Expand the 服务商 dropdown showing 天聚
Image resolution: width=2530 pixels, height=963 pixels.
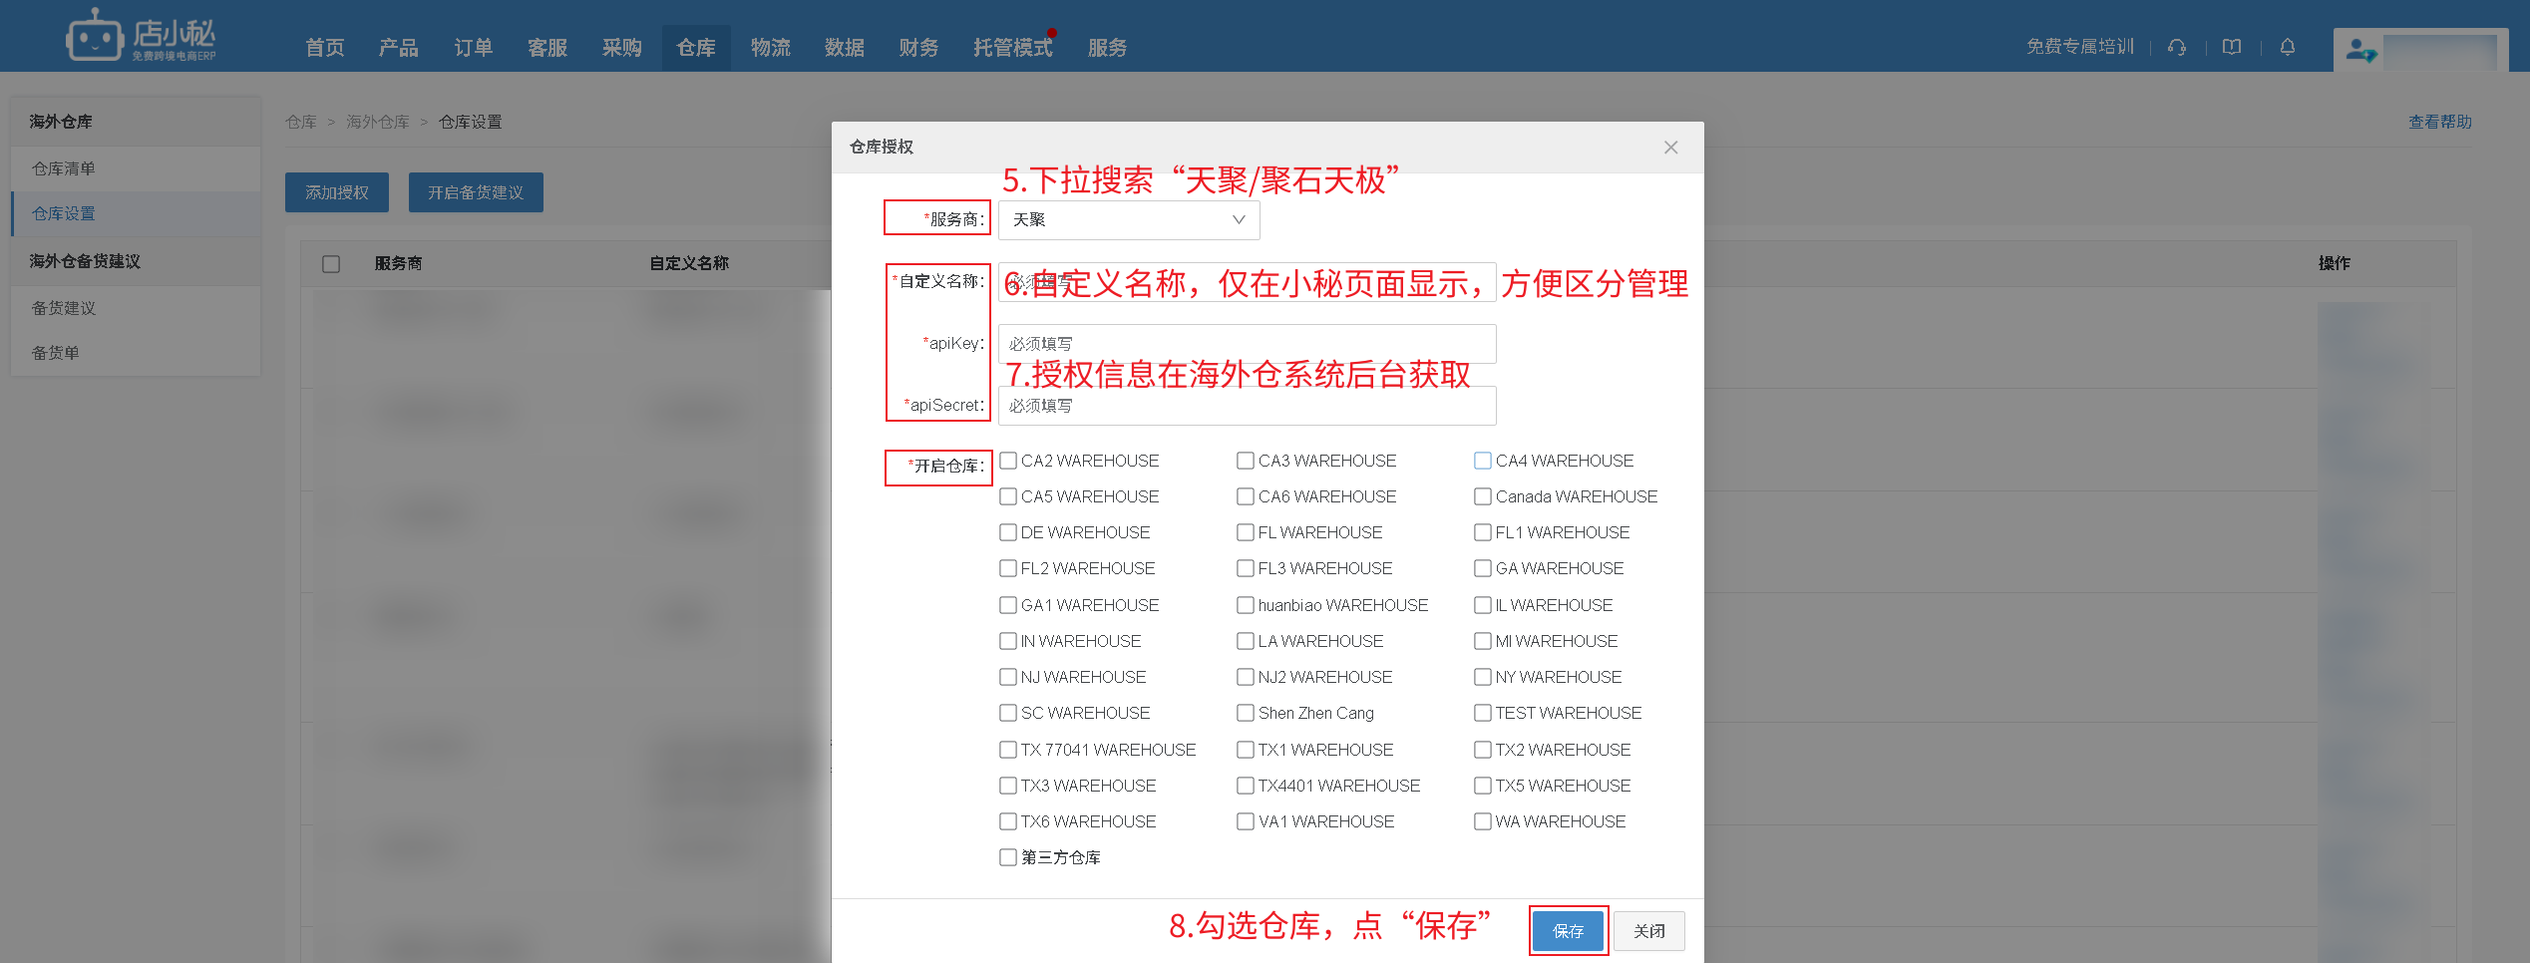point(1128,220)
